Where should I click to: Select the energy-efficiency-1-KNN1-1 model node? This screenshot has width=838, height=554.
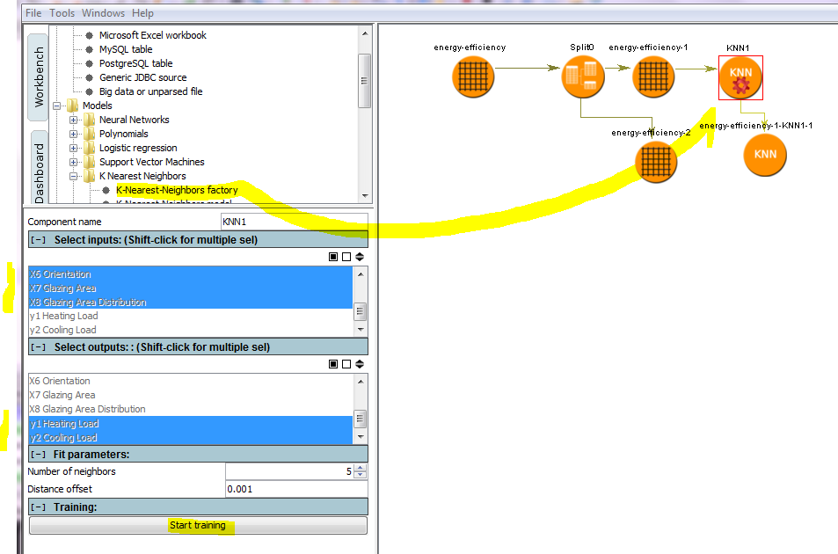[765, 155]
